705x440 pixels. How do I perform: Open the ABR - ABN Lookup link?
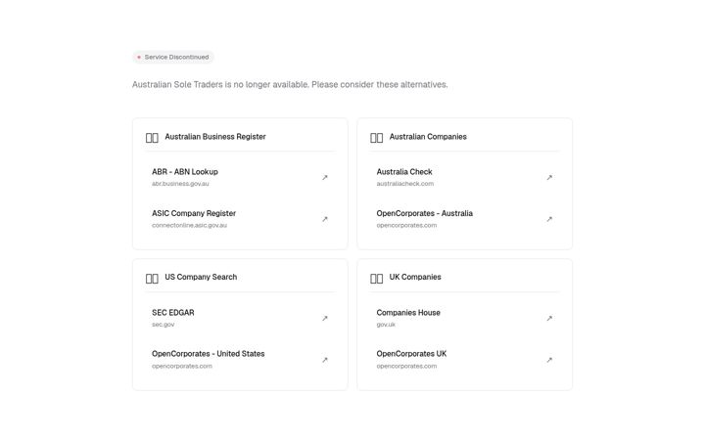(x=240, y=177)
